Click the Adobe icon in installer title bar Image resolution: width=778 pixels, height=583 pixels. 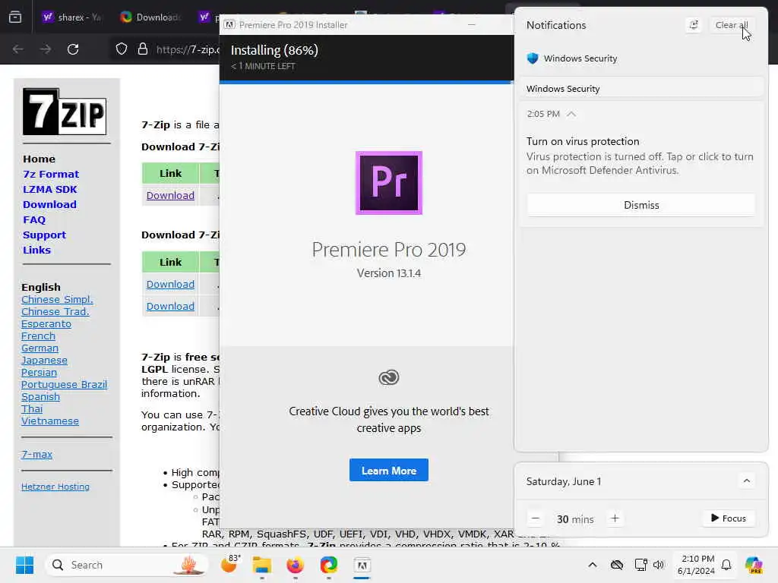click(229, 25)
